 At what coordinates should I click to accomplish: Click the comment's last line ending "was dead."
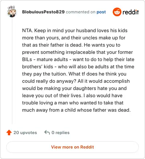pyautogui.click(x=76, y=110)
